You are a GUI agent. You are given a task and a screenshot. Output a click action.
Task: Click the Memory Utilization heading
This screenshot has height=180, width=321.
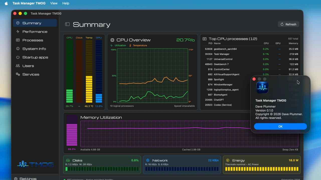(101, 117)
